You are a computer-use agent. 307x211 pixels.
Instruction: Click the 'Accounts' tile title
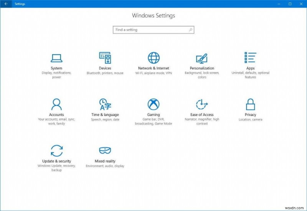coord(56,115)
